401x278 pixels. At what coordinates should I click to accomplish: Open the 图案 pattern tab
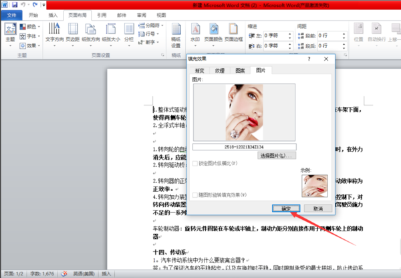point(239,69)
